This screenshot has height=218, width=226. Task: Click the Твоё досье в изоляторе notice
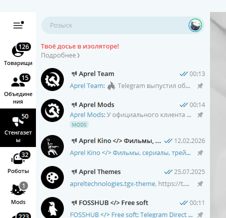tap(80, 46)
